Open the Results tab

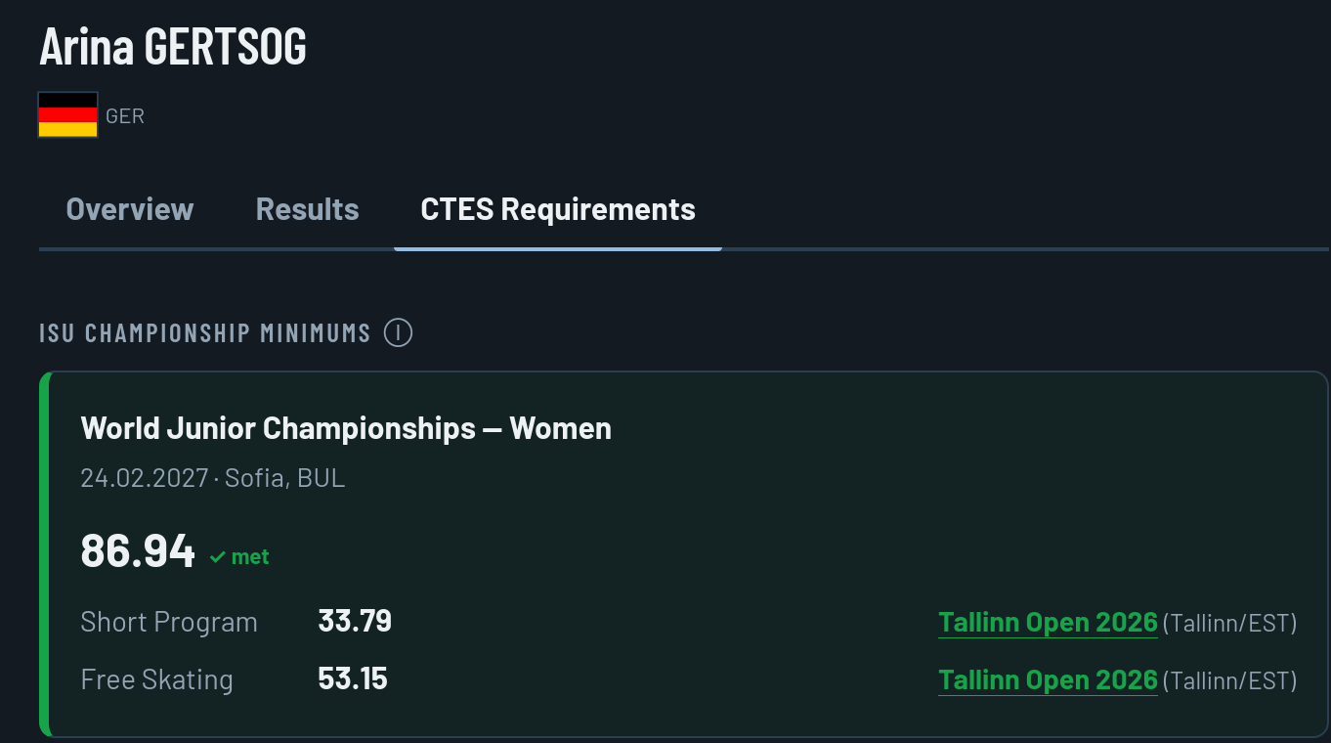pyautogui.click(x=307, y=209)
